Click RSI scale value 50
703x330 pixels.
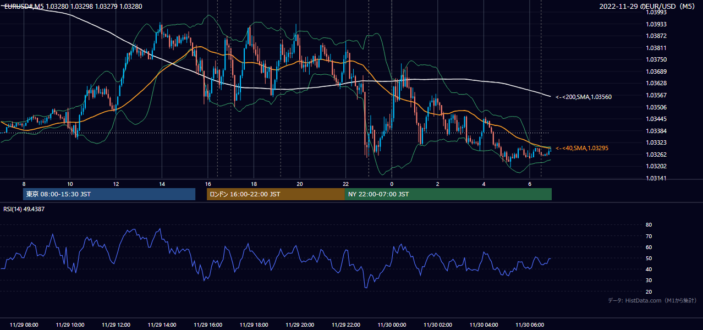click(x=649, y=258)
